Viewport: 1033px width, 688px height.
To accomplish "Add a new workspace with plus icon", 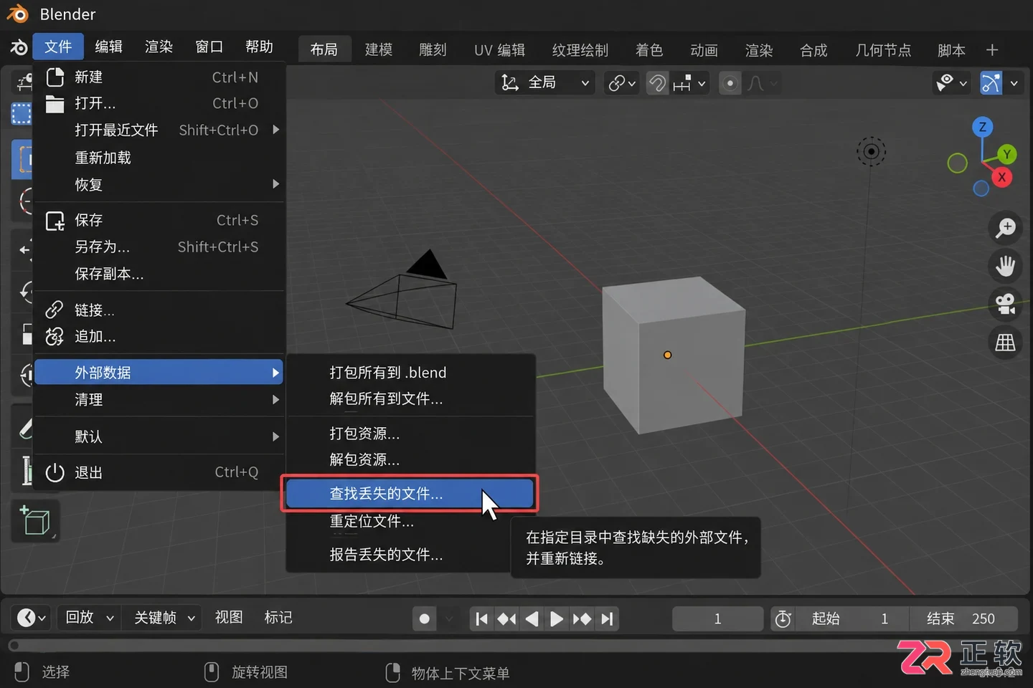I will point(992,49).
